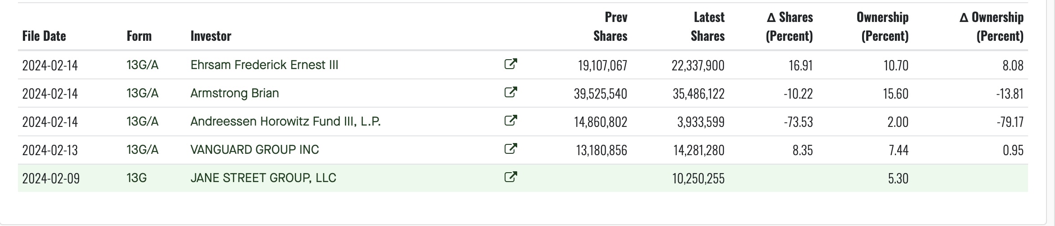Sort table by Form column header
Screen dimensions: 1055x226
pyautogui.click(x=139, y=36)
